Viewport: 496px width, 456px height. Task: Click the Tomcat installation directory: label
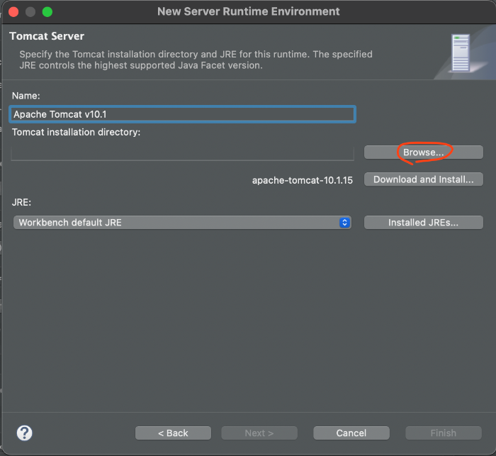(x=76, y=132)
